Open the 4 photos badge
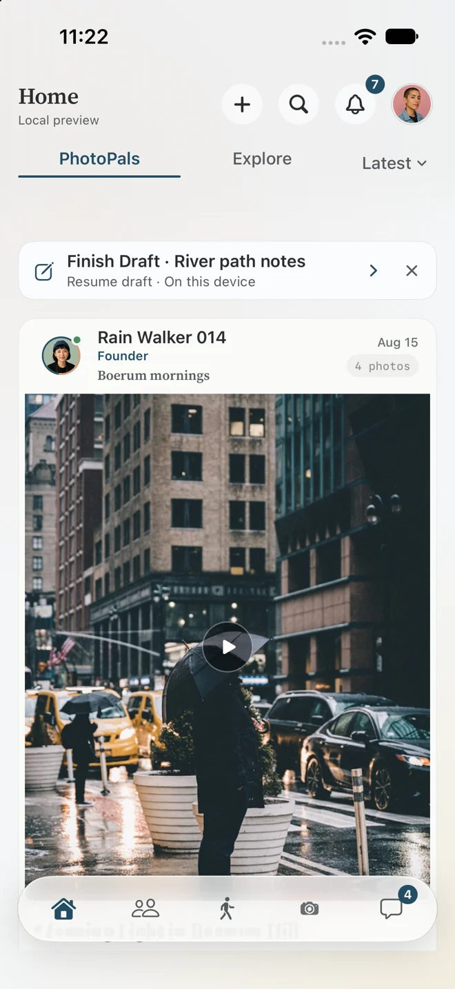 (x=383, y=367)
